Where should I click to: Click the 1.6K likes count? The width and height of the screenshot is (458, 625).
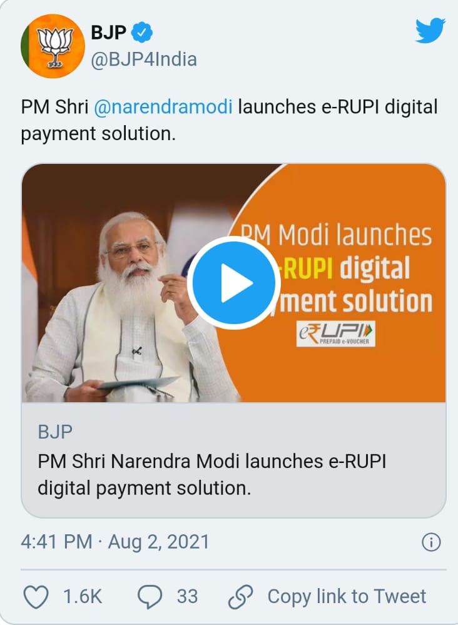(83, 597)
